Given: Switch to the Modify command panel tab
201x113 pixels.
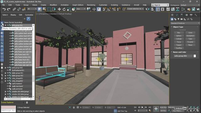Looking at the screenshot, I should click(177, 15).
